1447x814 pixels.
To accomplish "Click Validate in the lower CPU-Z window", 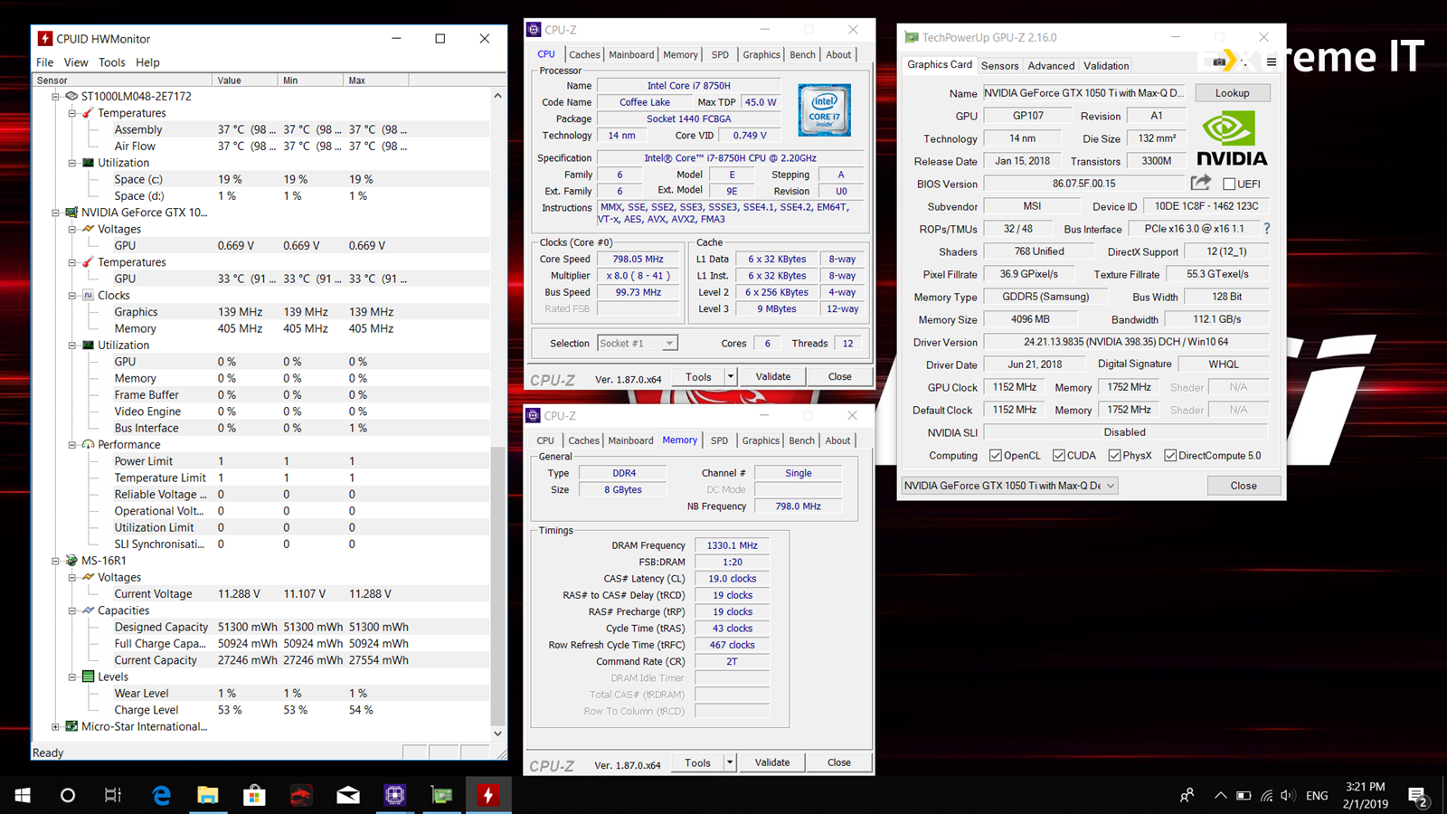I will (772, 762).
